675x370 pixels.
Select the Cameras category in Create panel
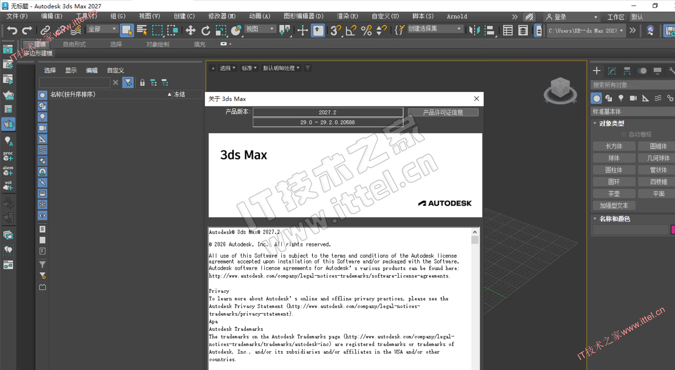click(x=633, y=98)
